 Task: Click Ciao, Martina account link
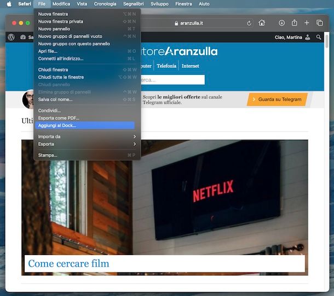(x=288, y=37)
